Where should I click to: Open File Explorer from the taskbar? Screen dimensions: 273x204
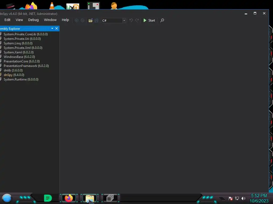click(x=90, y=198)
